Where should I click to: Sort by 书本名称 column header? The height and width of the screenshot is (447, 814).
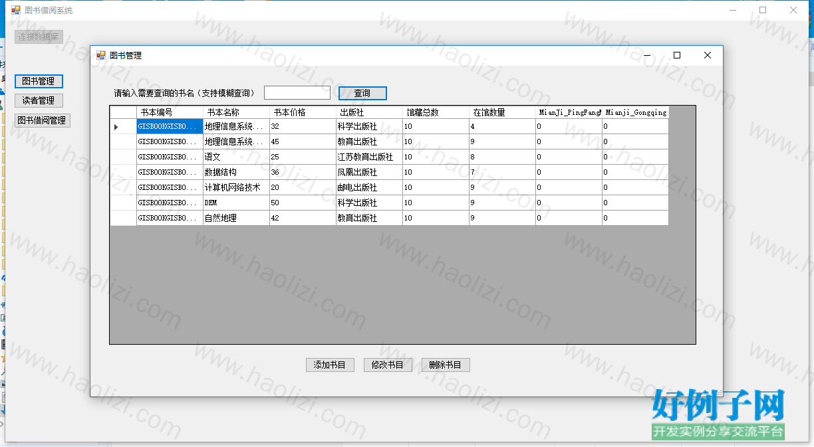coord(236,112)
